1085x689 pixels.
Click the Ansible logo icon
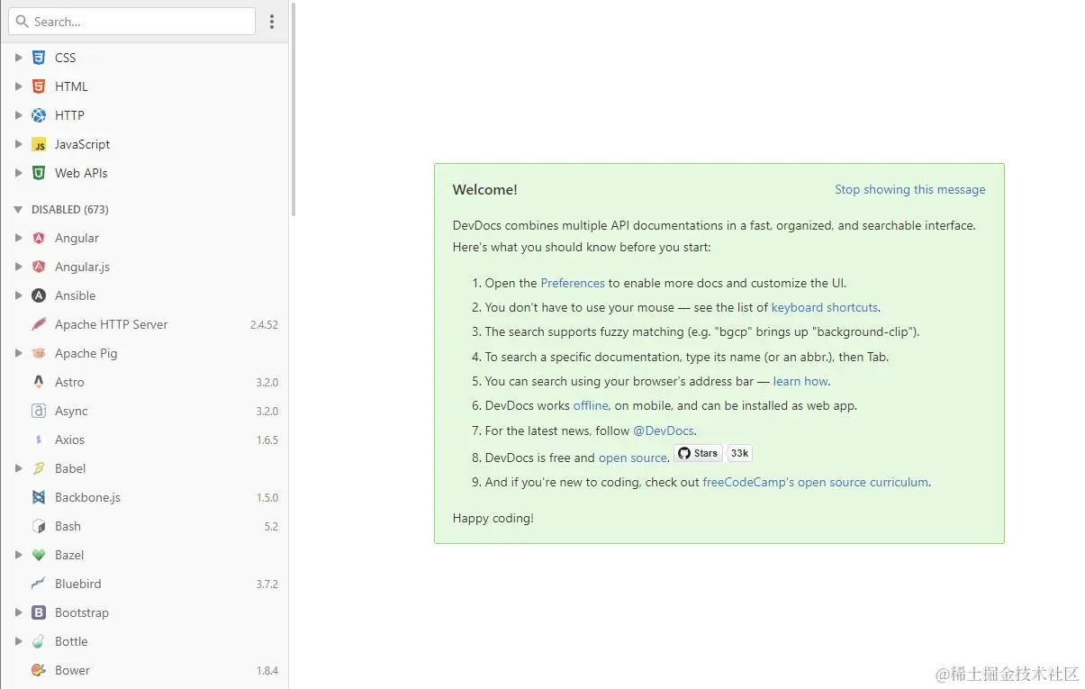coord(39,295)
